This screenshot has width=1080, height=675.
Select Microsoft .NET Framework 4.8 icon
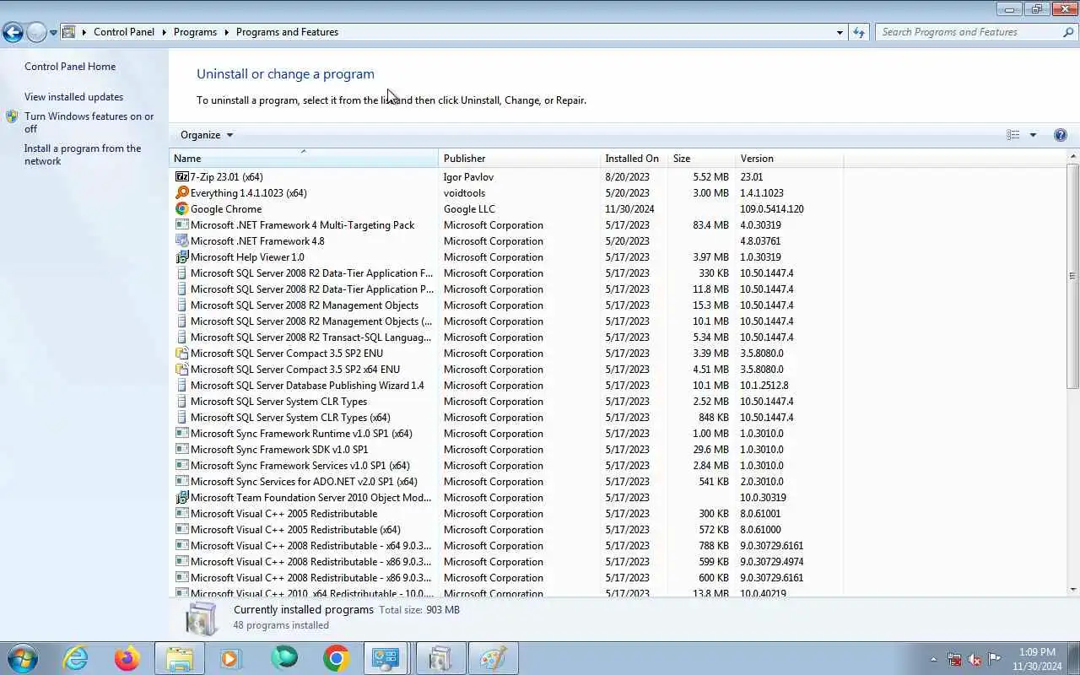pyautogui.click(x=181, y=241)
